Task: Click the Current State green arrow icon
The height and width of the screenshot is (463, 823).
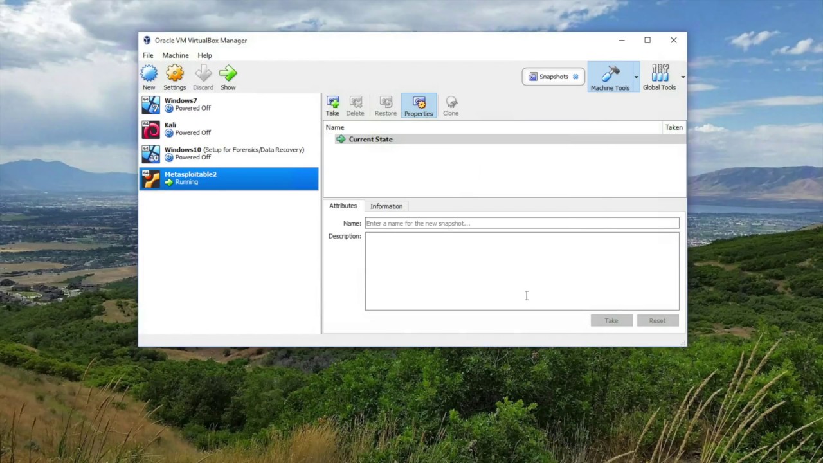Action: tap(341, 139)
